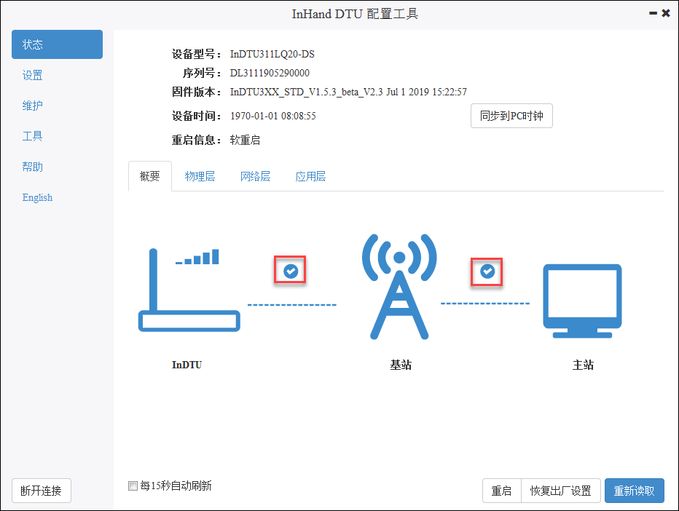Switch language to English
This screenshot has height=511, width=679.
pyautogui.click(x=37, y=197)
